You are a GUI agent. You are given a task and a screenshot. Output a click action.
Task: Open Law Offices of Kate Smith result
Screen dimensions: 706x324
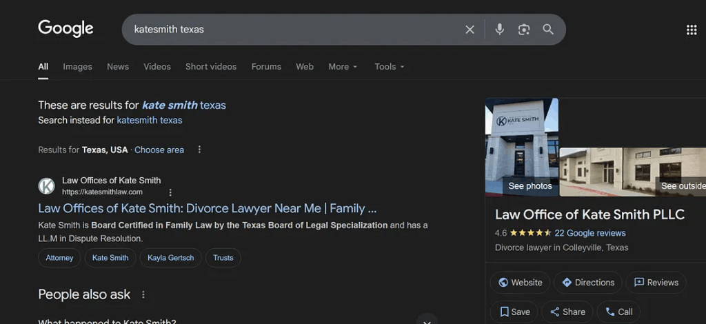207,208
